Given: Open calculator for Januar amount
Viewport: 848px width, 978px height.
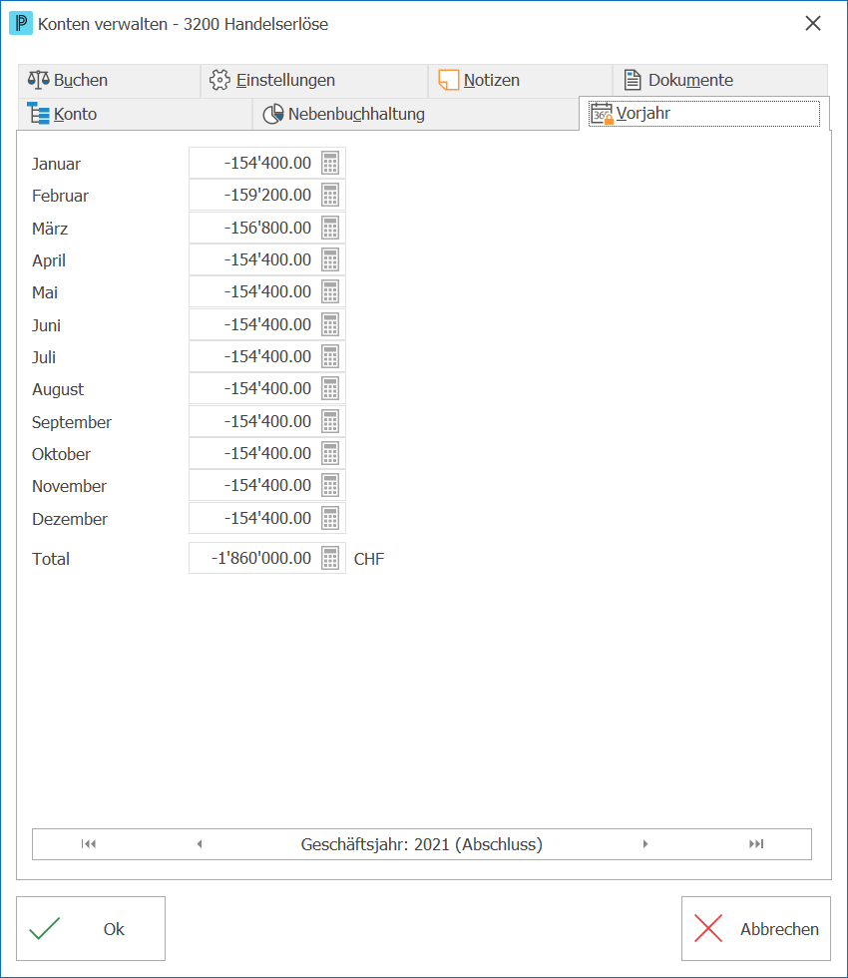Looking at the screenshot, I should click(x=330, y=163).
